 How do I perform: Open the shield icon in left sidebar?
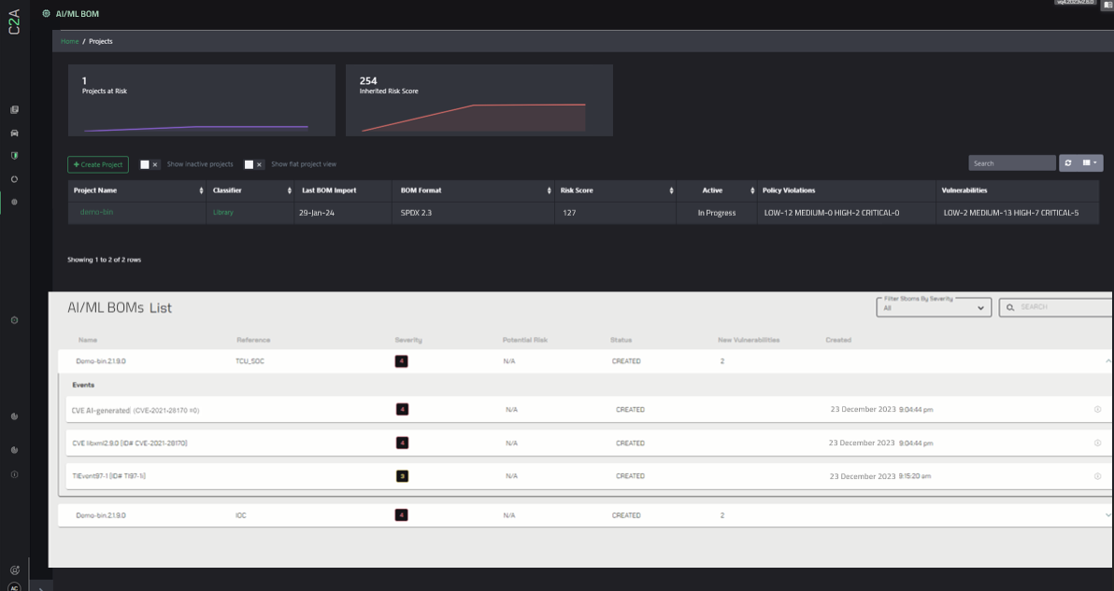14,156
